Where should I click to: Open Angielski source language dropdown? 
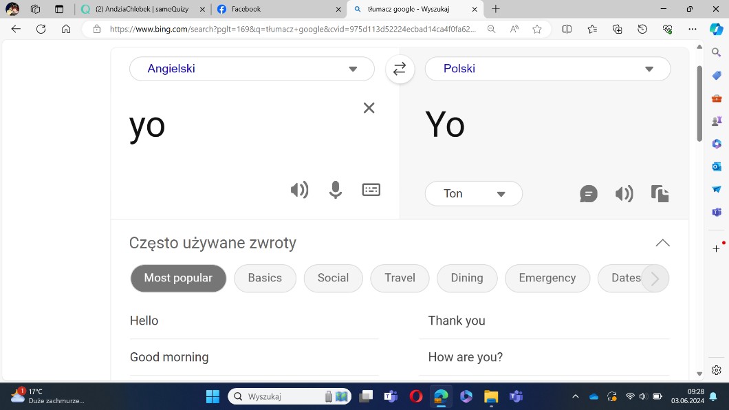[x=252, y=69]
